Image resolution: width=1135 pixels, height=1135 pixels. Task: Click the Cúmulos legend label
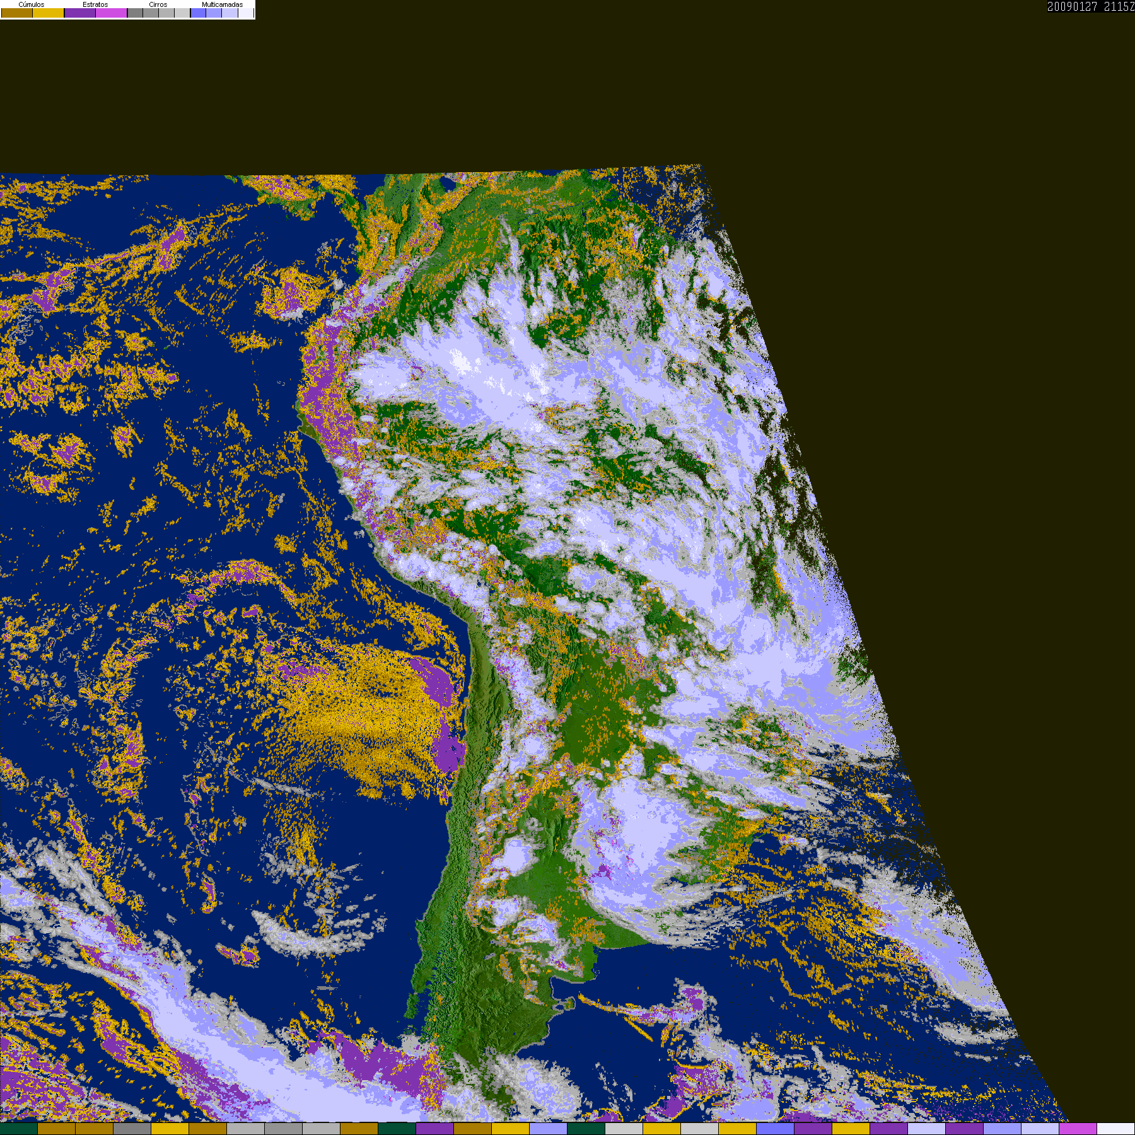point(32,4)
